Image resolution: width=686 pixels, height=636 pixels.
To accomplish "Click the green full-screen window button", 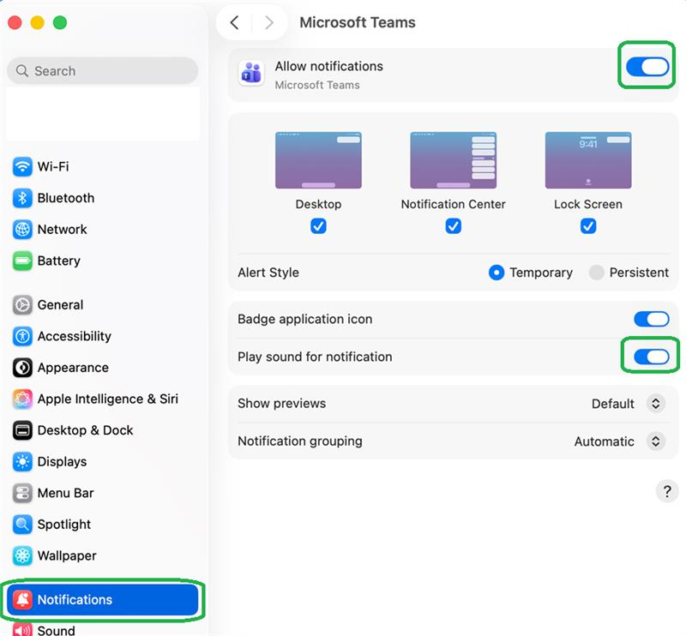I will pos(60,22).
